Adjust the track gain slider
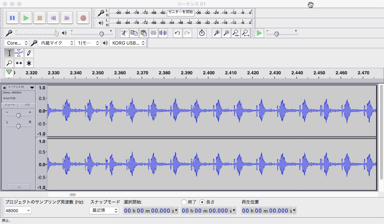This screenshot has height=224, width=384. tap(19, 115)
